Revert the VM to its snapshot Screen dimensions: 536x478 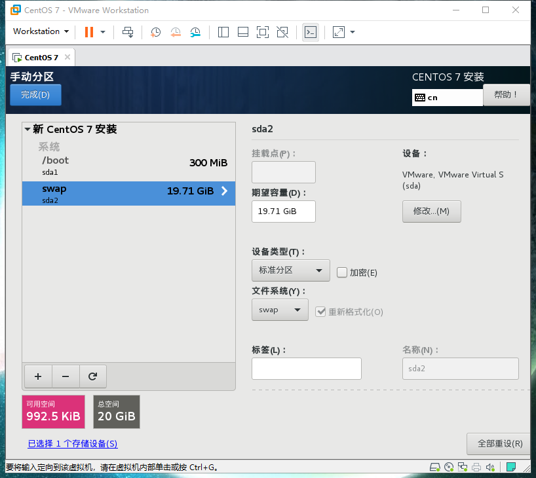coord(175,32)
